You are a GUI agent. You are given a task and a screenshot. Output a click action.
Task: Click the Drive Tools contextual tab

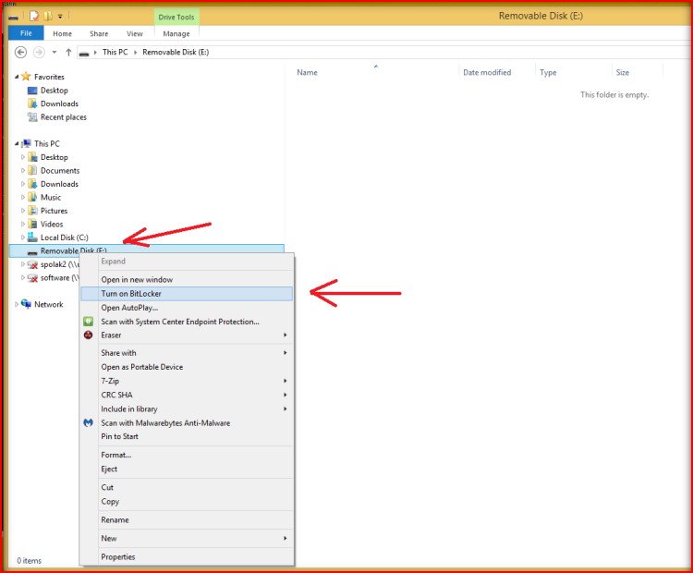coord(176,18)
